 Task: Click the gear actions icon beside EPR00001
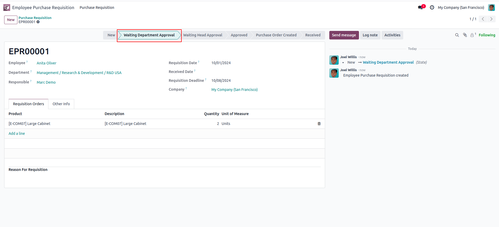[x=38, y=22]
